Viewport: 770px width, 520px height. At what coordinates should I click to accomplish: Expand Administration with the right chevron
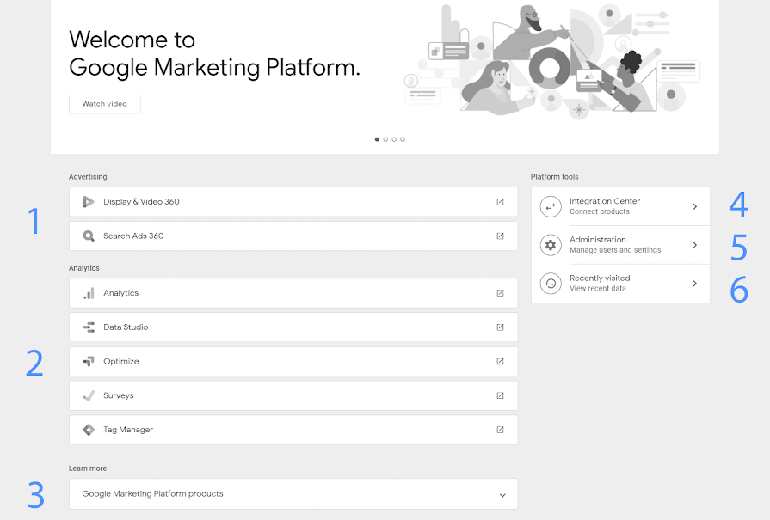[x=694, y=245]
